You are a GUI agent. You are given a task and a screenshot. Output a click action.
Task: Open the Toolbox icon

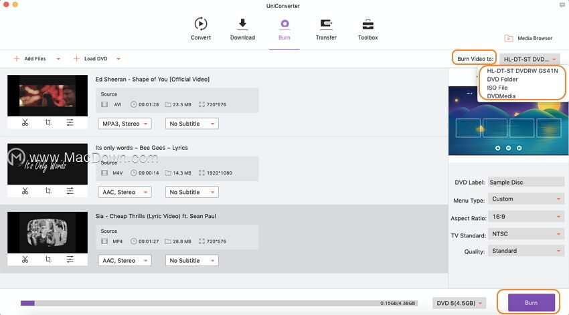pos(368,25)
